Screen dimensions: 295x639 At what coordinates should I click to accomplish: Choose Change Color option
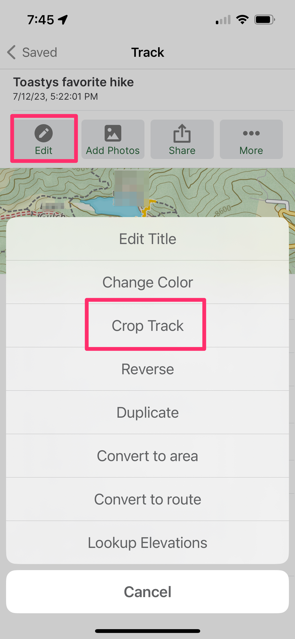[x=147, y=282]
